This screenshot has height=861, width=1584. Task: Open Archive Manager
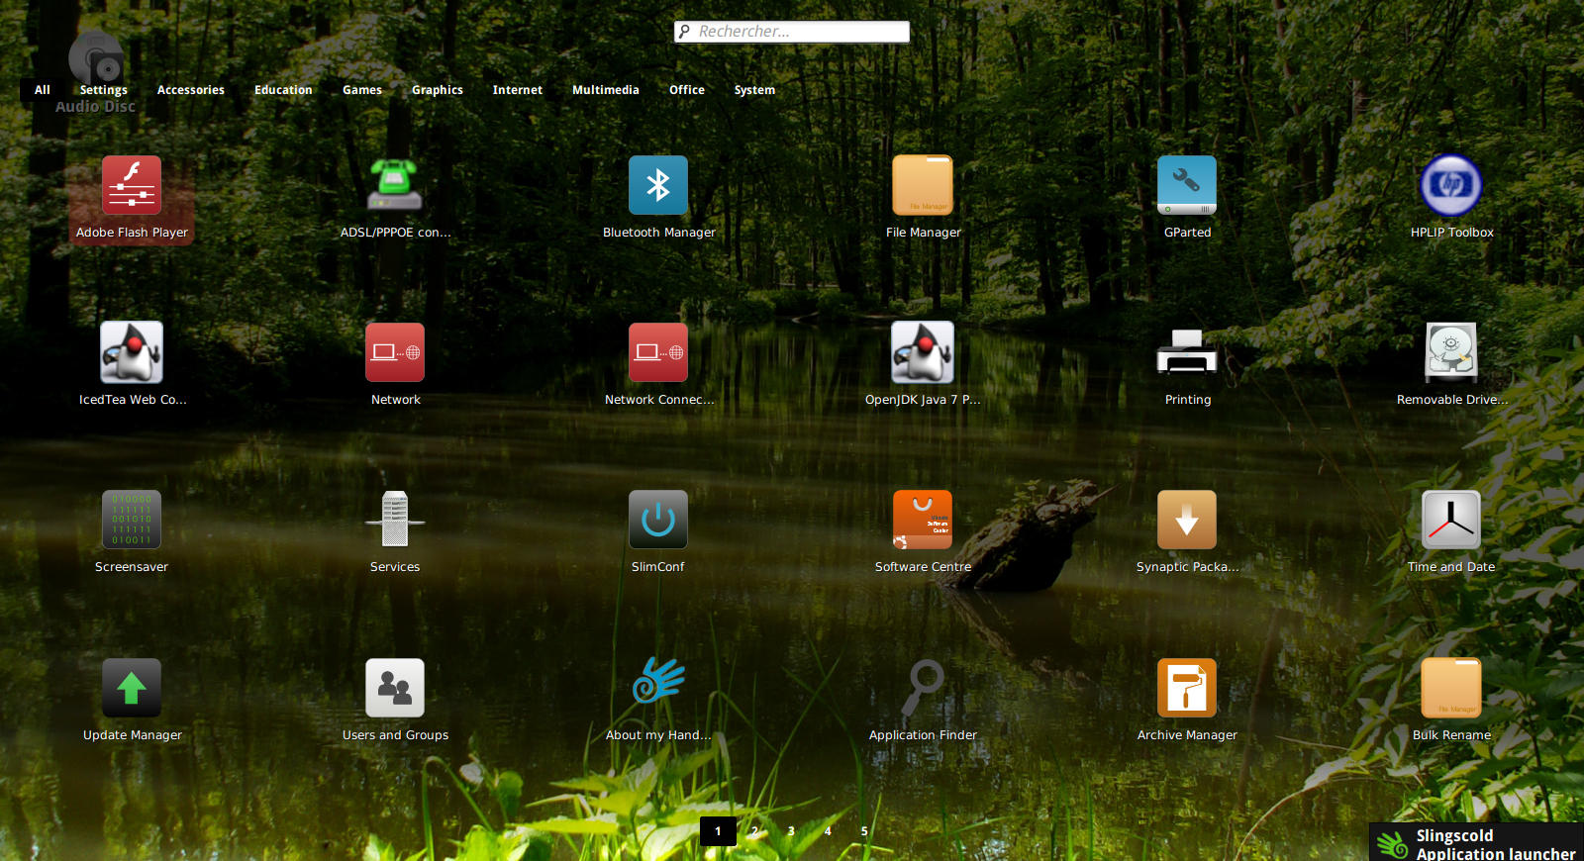(1187, 701)
